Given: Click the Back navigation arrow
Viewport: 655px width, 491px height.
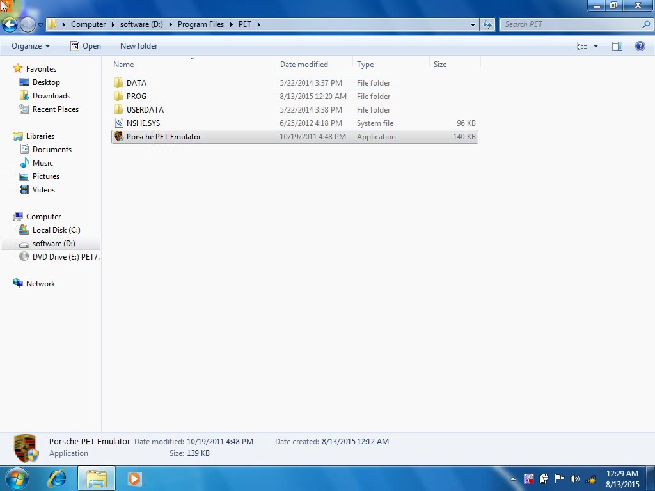Looking at the screenshot, I should pyautogui.click(x=10, y=24).
